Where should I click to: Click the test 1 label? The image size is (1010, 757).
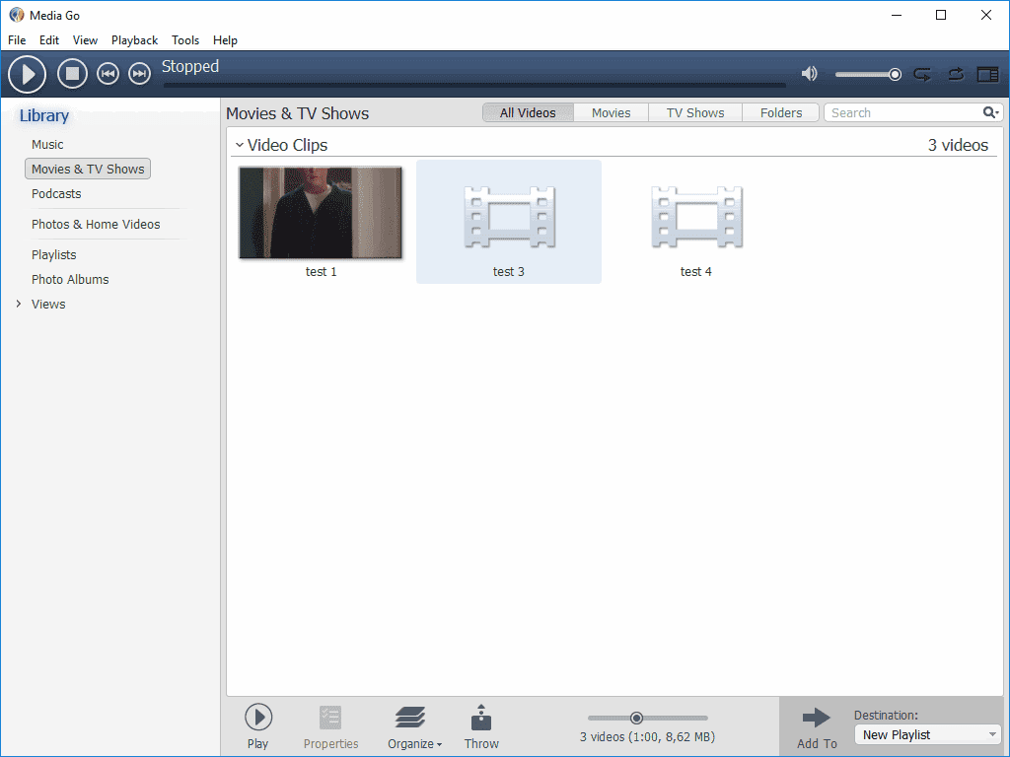[321, 272]
